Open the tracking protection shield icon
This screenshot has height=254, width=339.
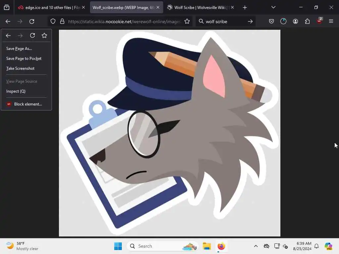pos(53,21)
